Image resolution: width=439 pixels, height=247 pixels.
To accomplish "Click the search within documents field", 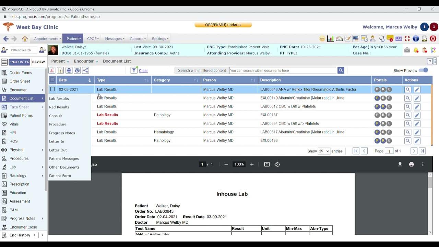I will coord(283,70).
